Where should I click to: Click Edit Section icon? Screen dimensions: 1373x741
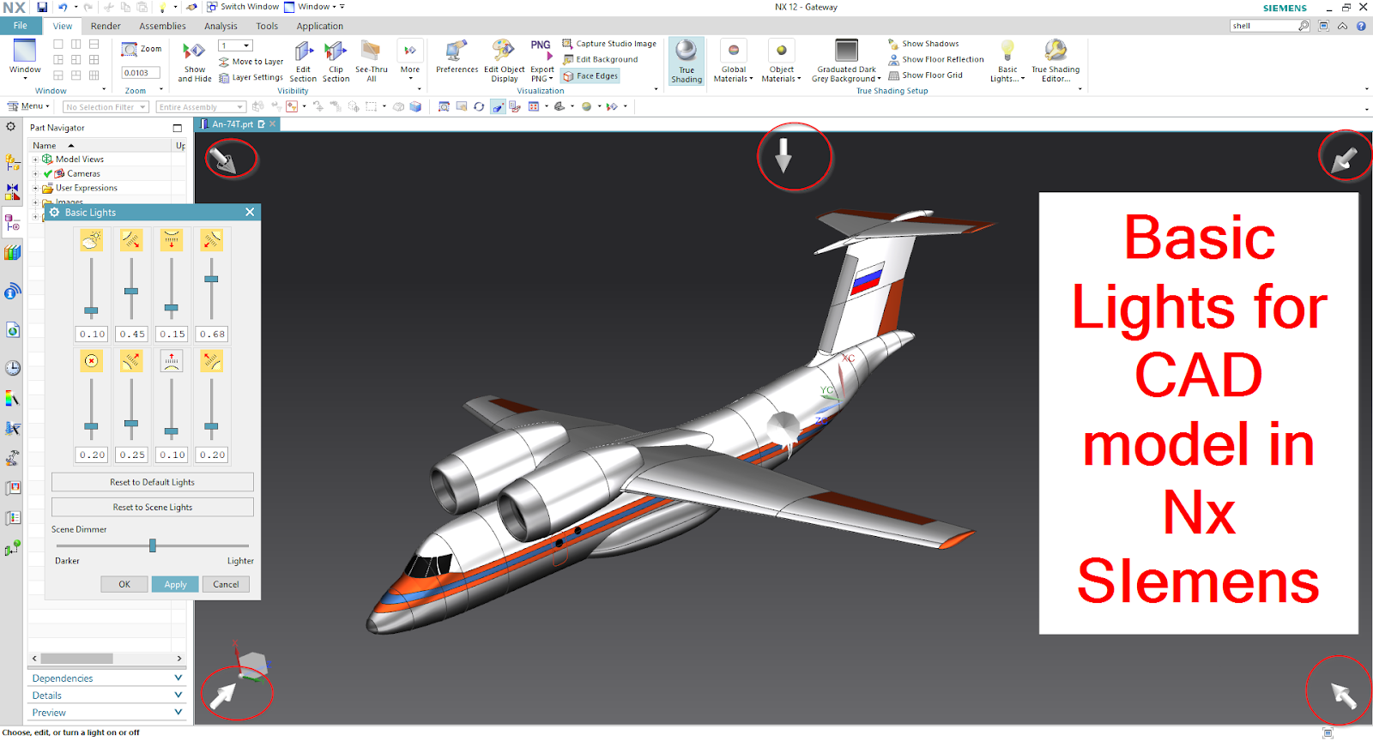pos(303,62)
